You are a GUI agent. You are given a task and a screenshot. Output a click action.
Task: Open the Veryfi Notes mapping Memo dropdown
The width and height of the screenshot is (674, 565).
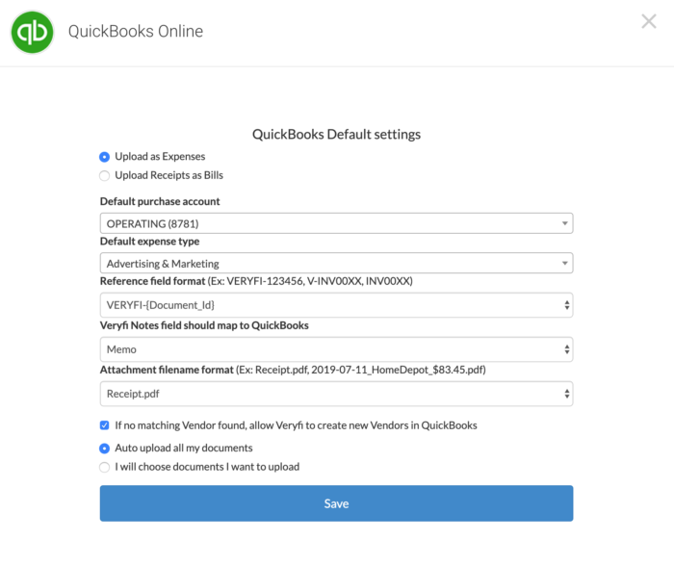[x=336, y=349]
